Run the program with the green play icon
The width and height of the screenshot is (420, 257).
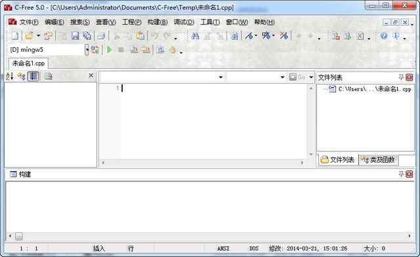click(110, 50)
